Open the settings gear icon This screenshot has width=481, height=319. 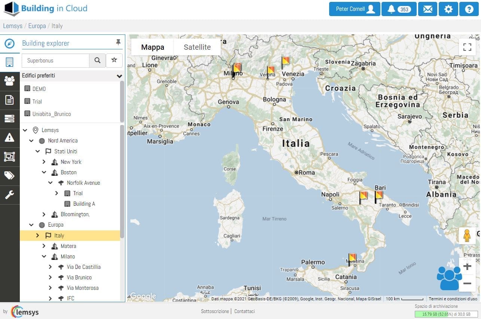[448, 9]
